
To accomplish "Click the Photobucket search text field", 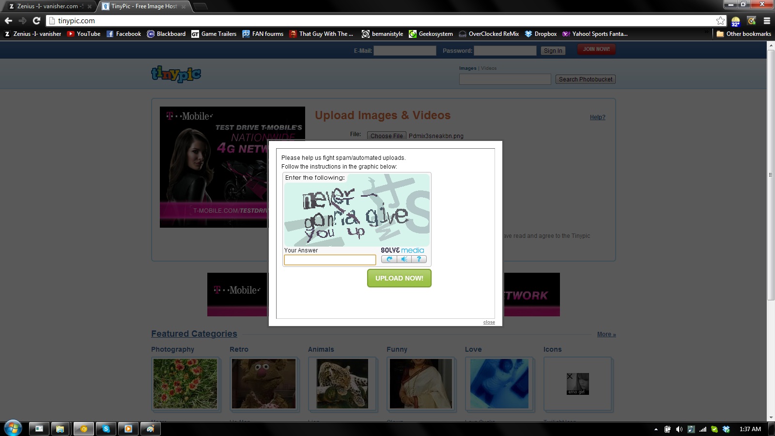I will pyautogui.click(x=505, y=79).
